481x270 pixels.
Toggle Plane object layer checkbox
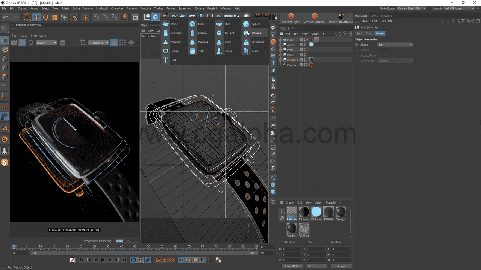coord(301,40)
